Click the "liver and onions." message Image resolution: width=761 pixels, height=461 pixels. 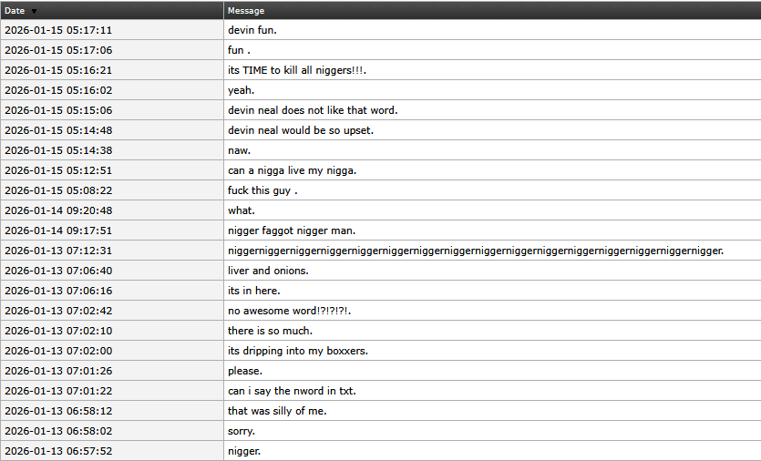(x=270, y=271)
